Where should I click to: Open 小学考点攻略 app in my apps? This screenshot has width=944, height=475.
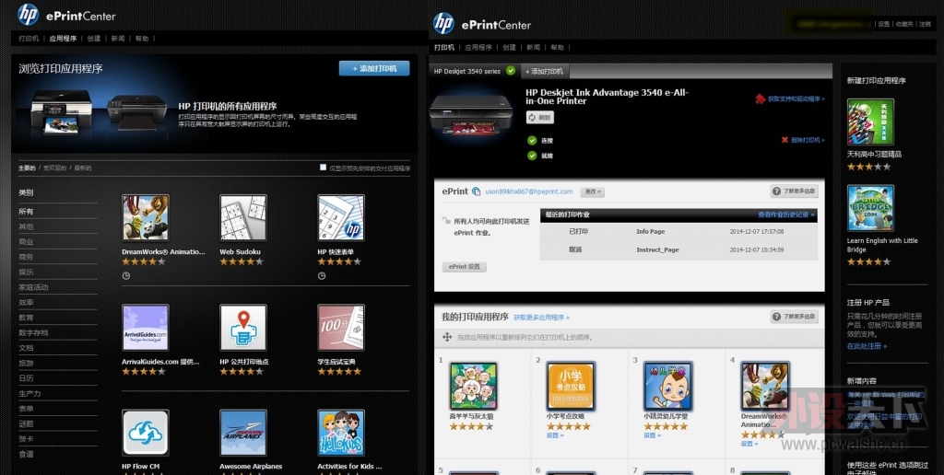(570, 386)
